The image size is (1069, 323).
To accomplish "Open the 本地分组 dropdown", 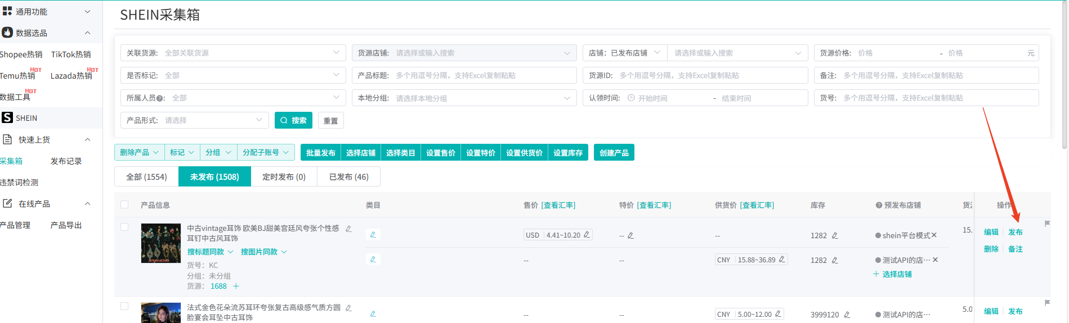I will click(x=464, y=98).
